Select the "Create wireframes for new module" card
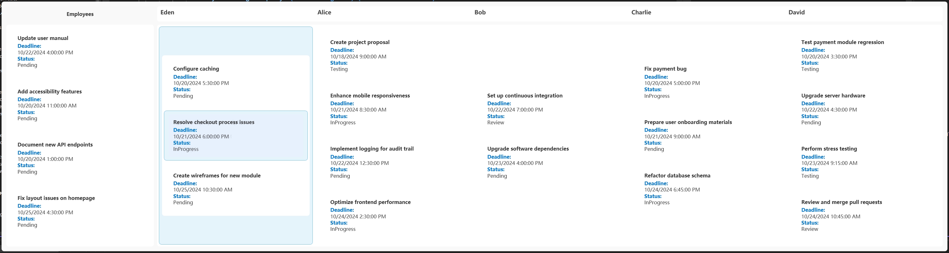The width and height of the screenshot is (949, 253). (236, 189)
